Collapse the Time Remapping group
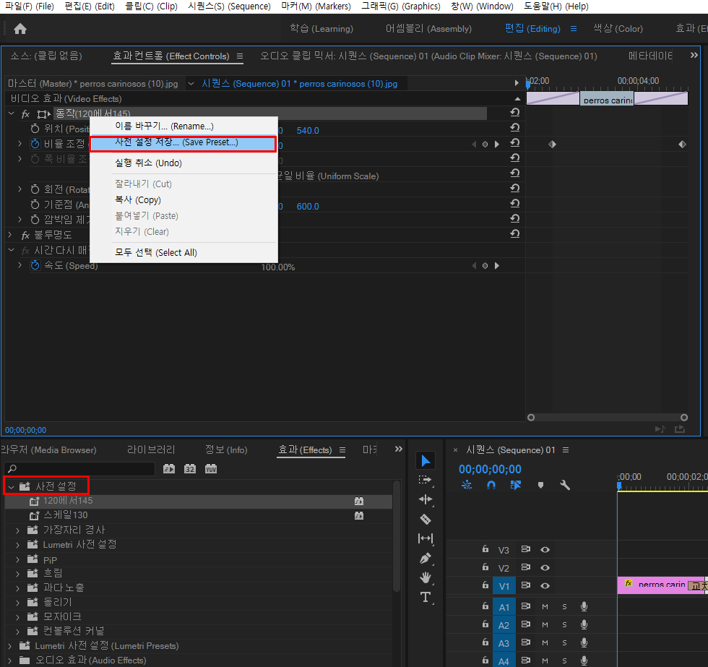The image size is (708, 667). (12, 250)
